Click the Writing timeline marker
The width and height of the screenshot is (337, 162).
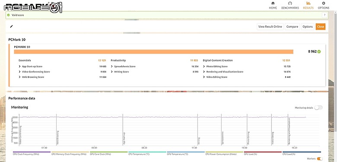199,141
